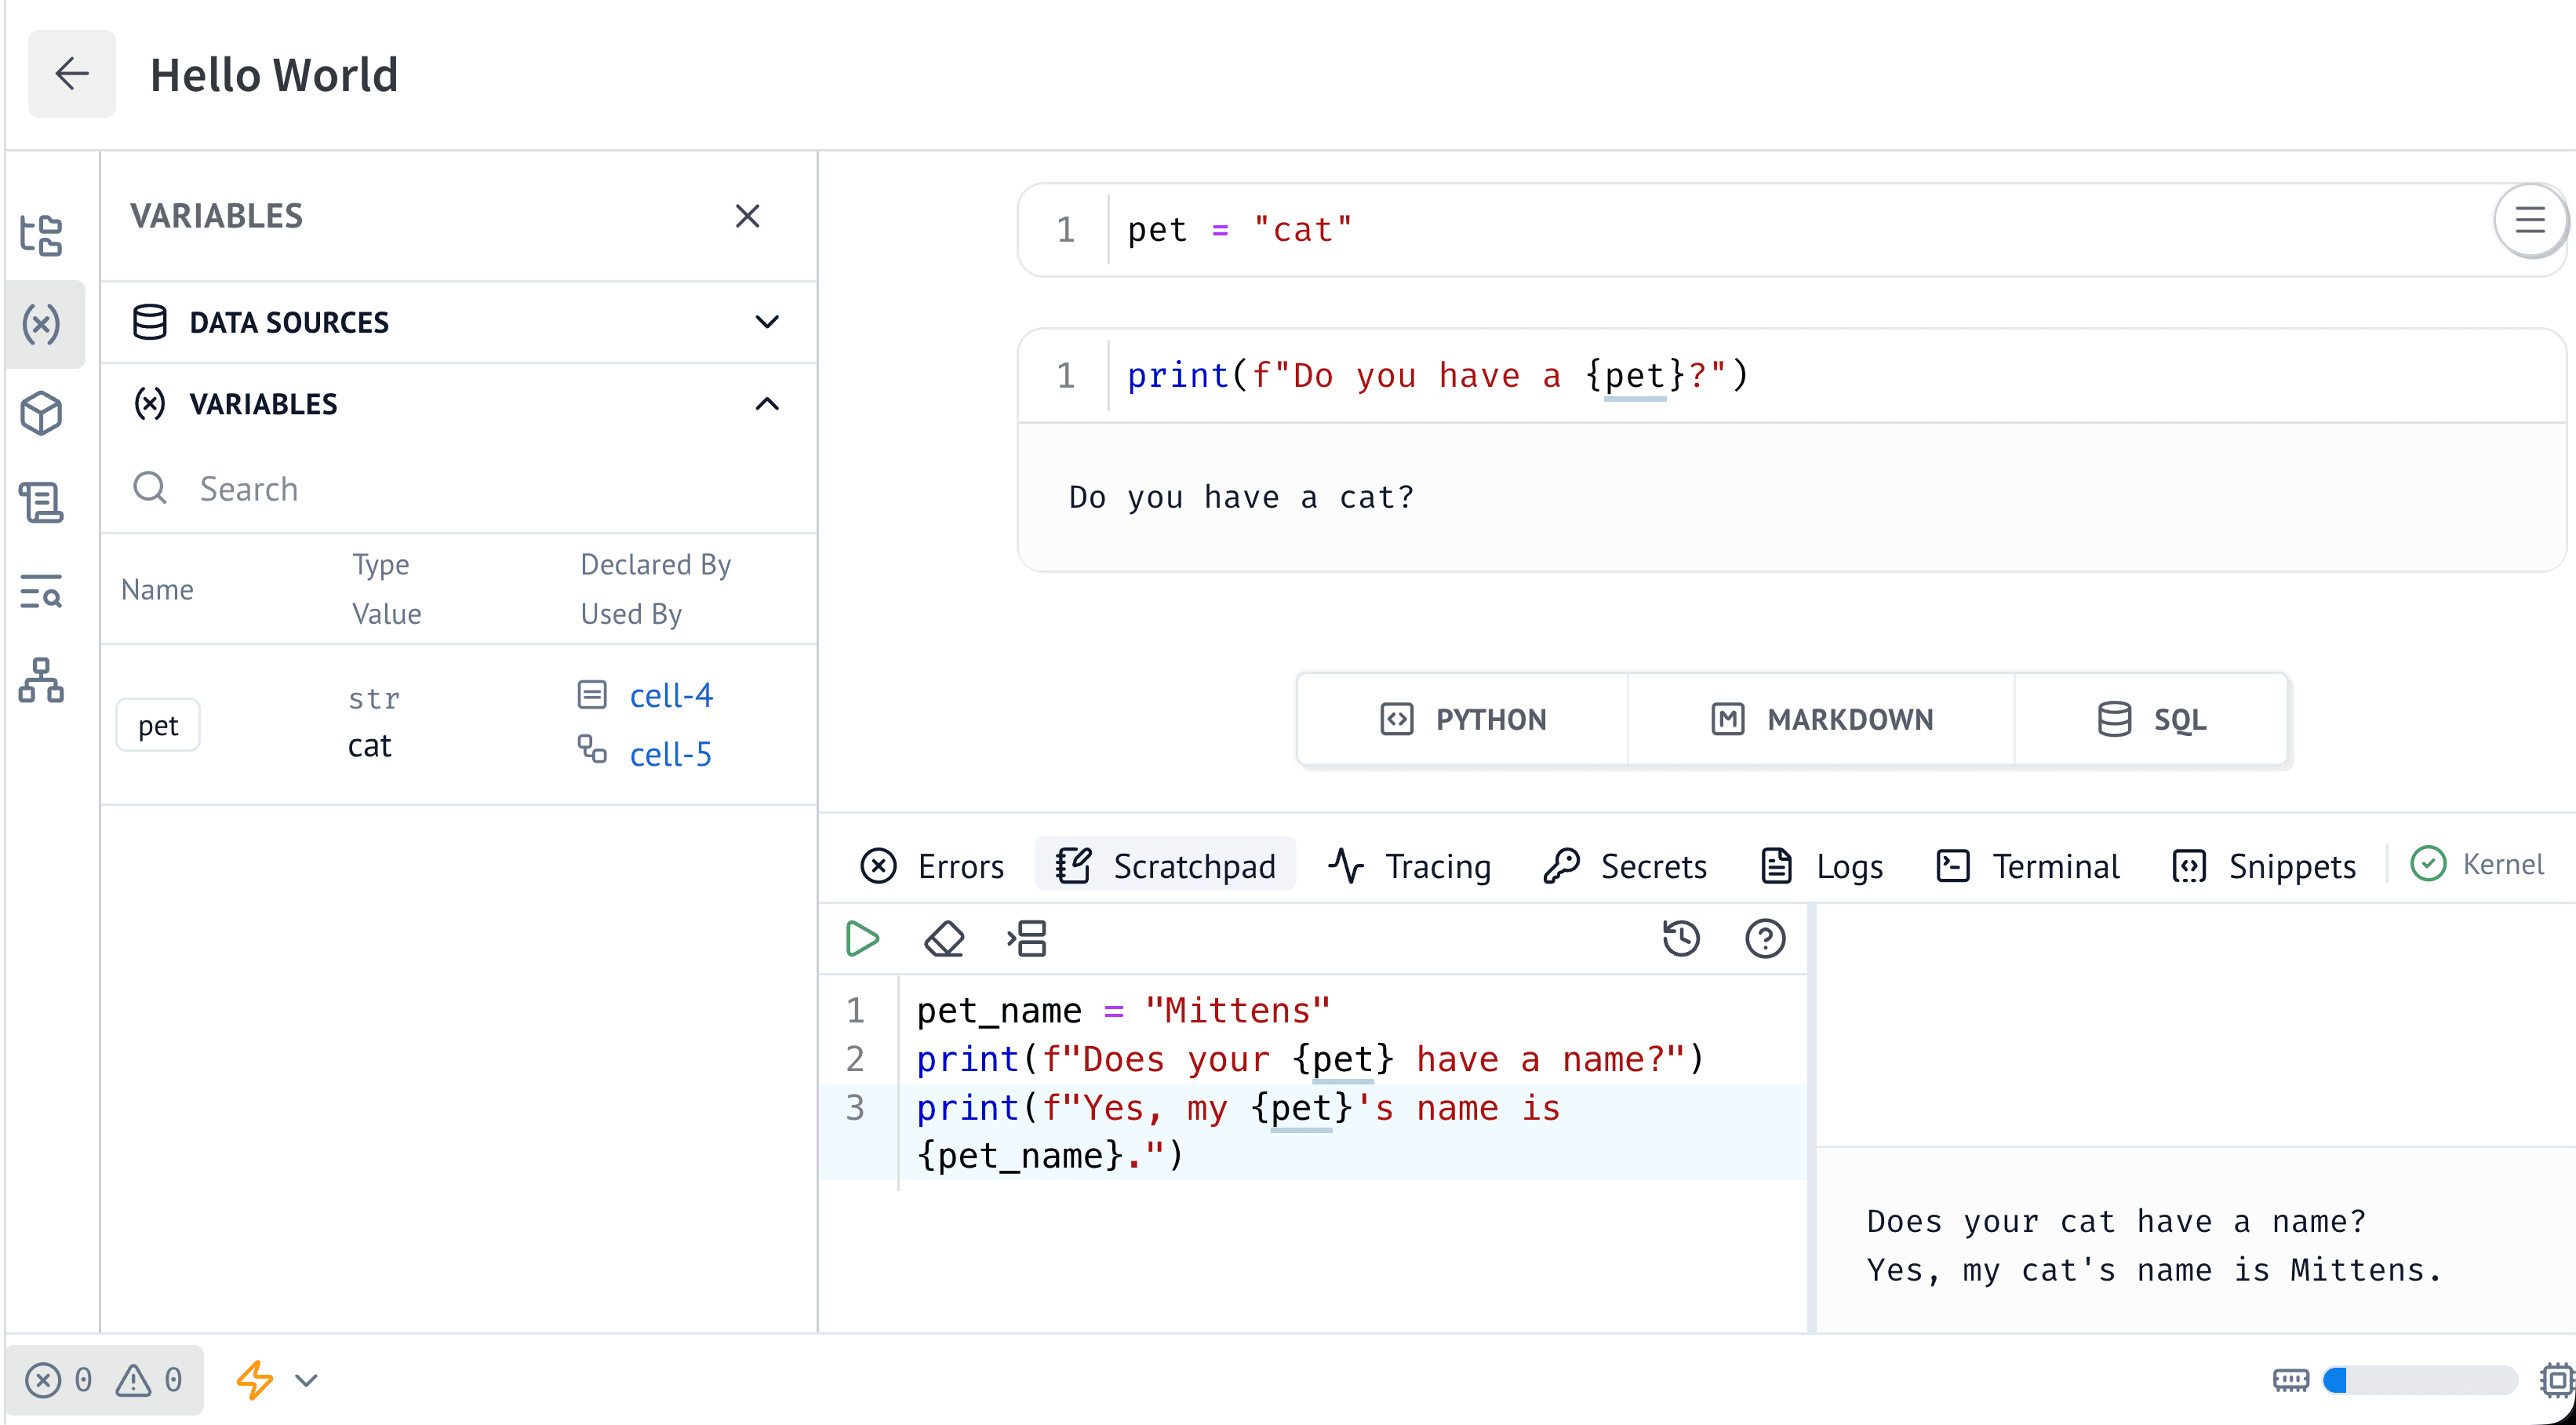Screen dimensions: 2576x1425
Task: Click the Declared By column header
Action: [x=656, y=564]
